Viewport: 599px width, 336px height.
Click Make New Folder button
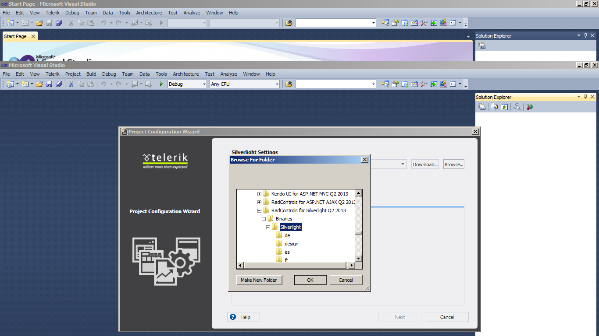click(259, 280)
